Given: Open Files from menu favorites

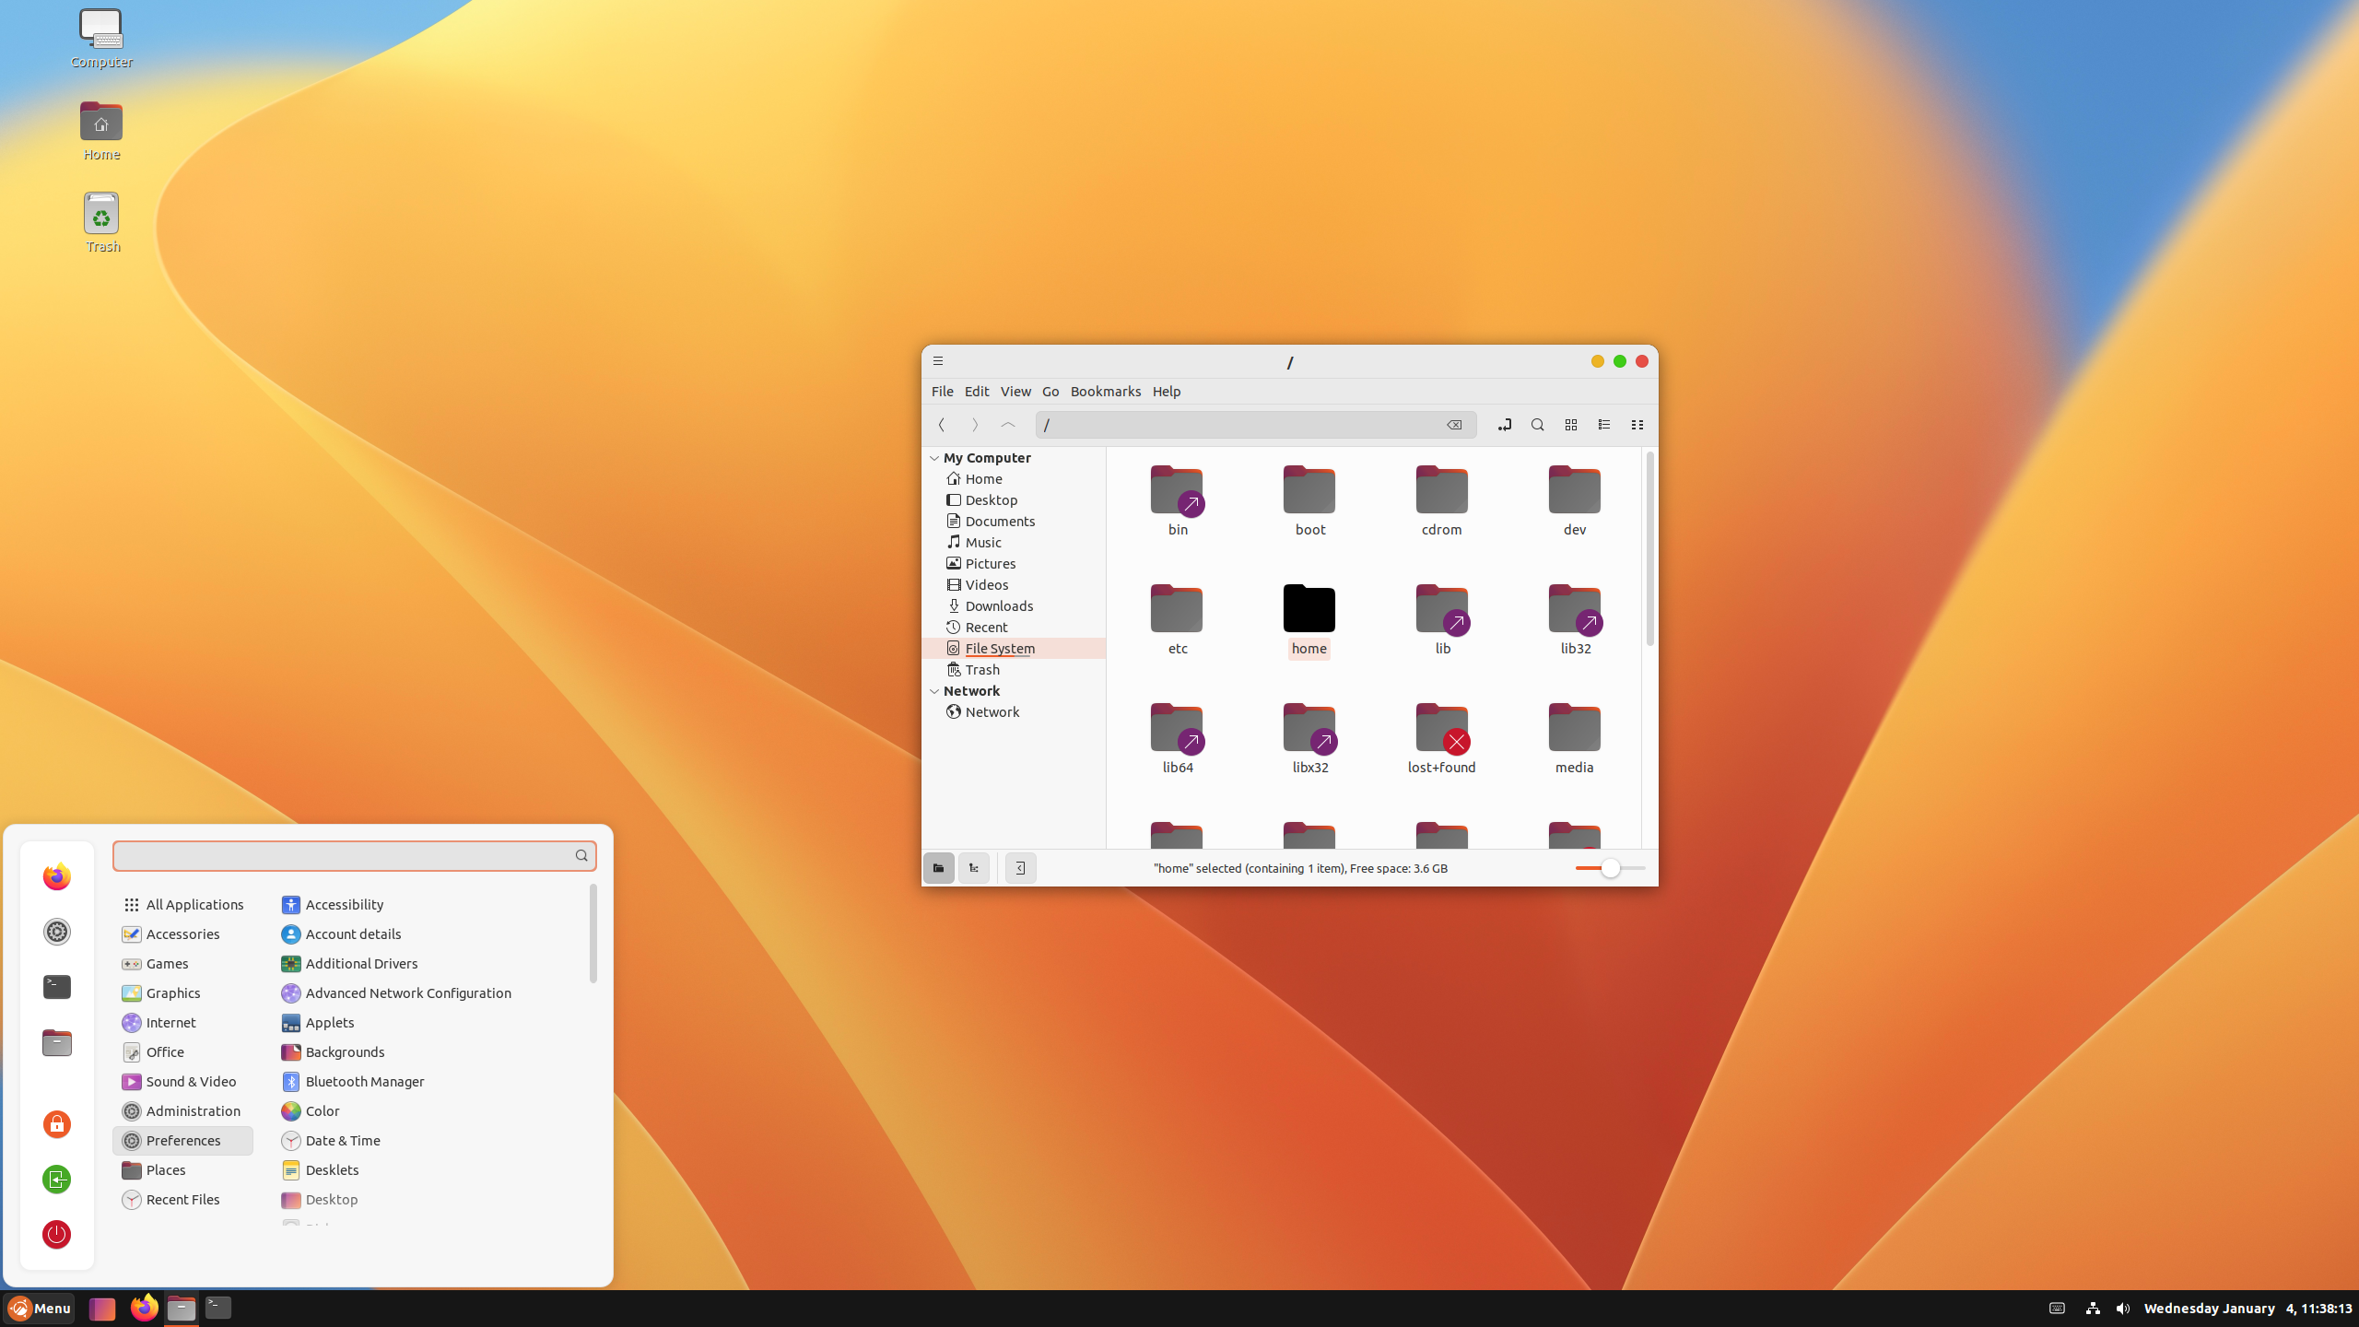Looking at the screenshot, I should coord(57,1042).
